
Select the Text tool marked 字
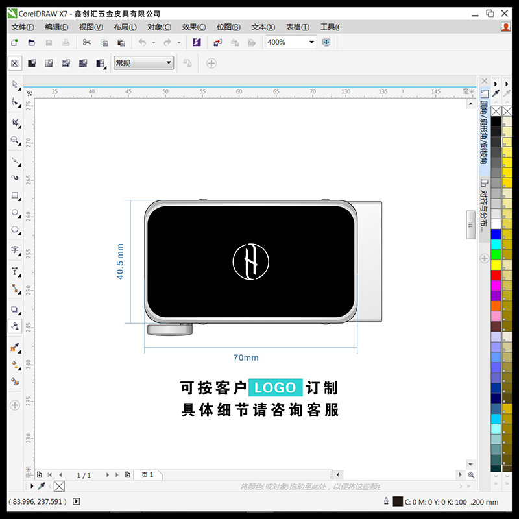pyautogui.click(x=15, y=250)
